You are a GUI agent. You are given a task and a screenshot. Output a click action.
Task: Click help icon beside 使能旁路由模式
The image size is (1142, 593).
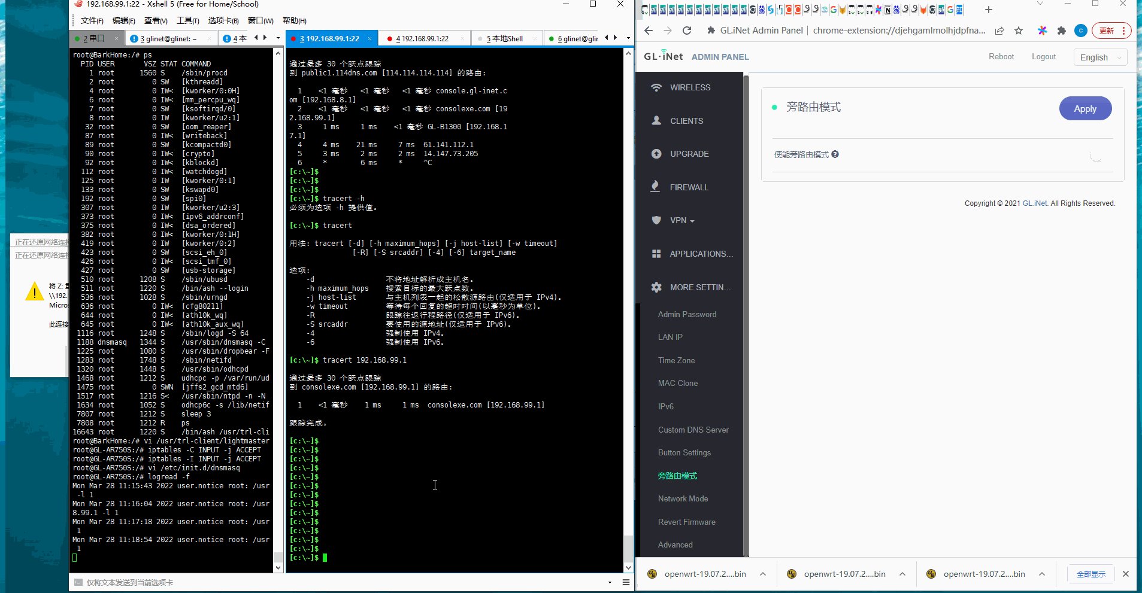pos(835,154)
